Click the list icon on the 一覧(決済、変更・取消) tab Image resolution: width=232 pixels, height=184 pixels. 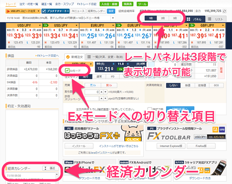click(x=89, y=57)
